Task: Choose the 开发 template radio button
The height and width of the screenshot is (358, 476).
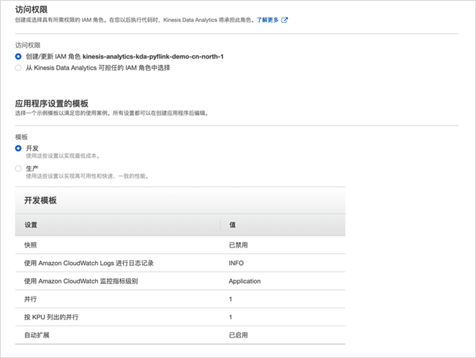Action: (18, 149)
